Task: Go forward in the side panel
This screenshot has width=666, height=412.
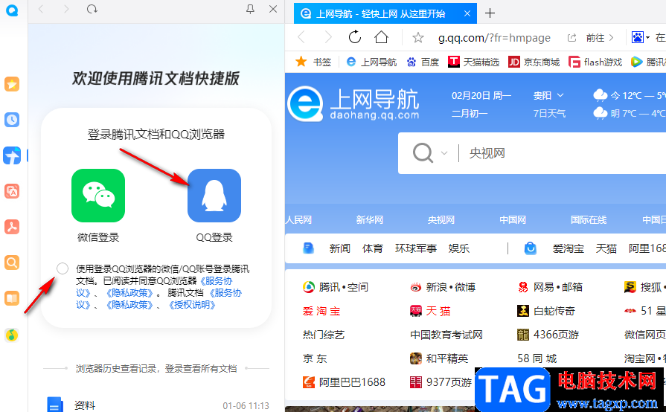Action: (x=65, y=9)
